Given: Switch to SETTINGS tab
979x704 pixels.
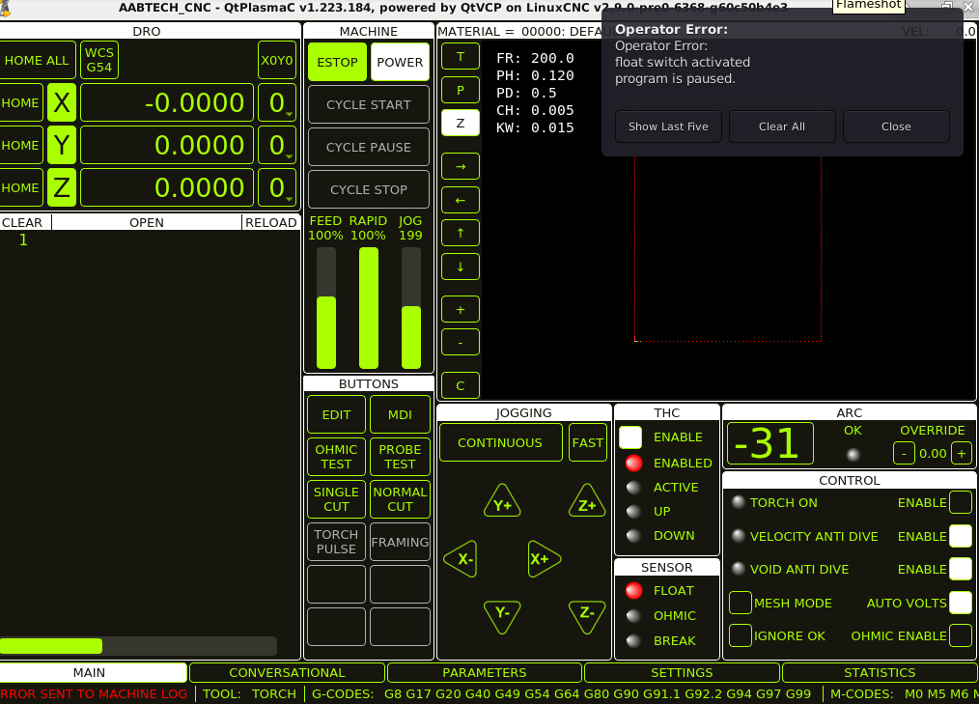Looking at the screenshot, I should tap(682, 673).
